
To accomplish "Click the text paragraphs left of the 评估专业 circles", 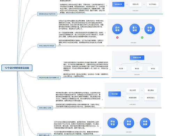I will tap(76, 128).
